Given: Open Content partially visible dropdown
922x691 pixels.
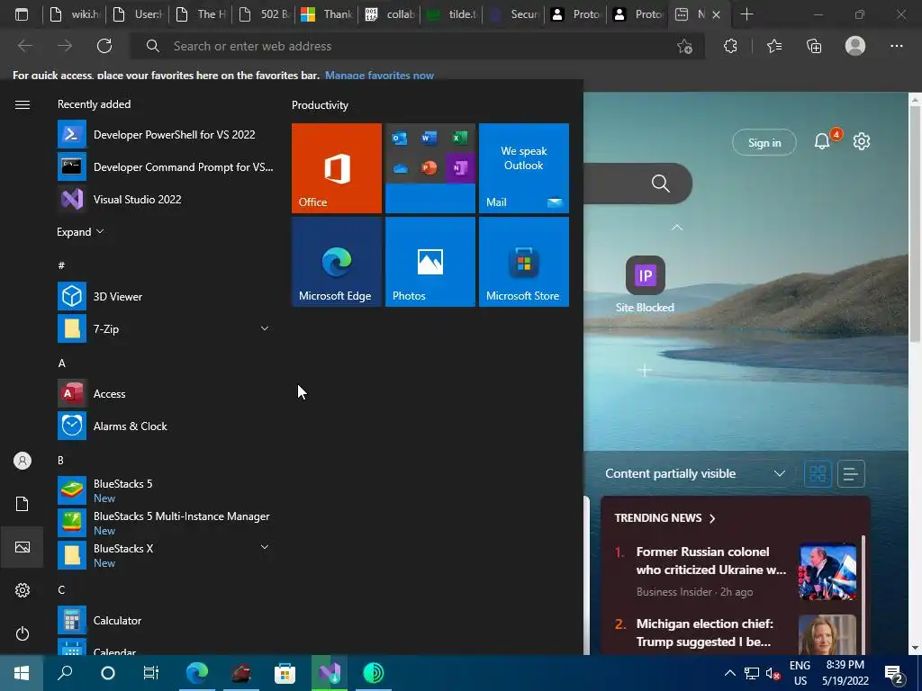Looking at the screenshot, I should (x=696, y=473).
